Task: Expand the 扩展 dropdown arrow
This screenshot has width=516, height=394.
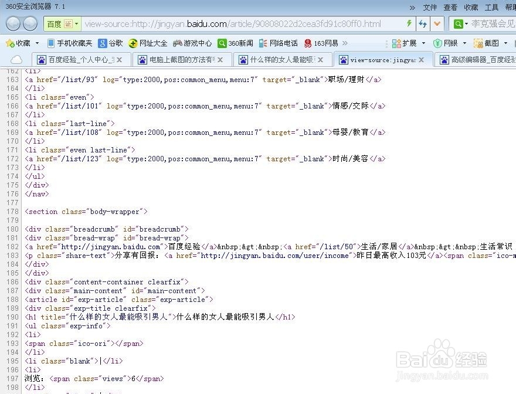Action: pyautogui.click(x=423, y=43)
